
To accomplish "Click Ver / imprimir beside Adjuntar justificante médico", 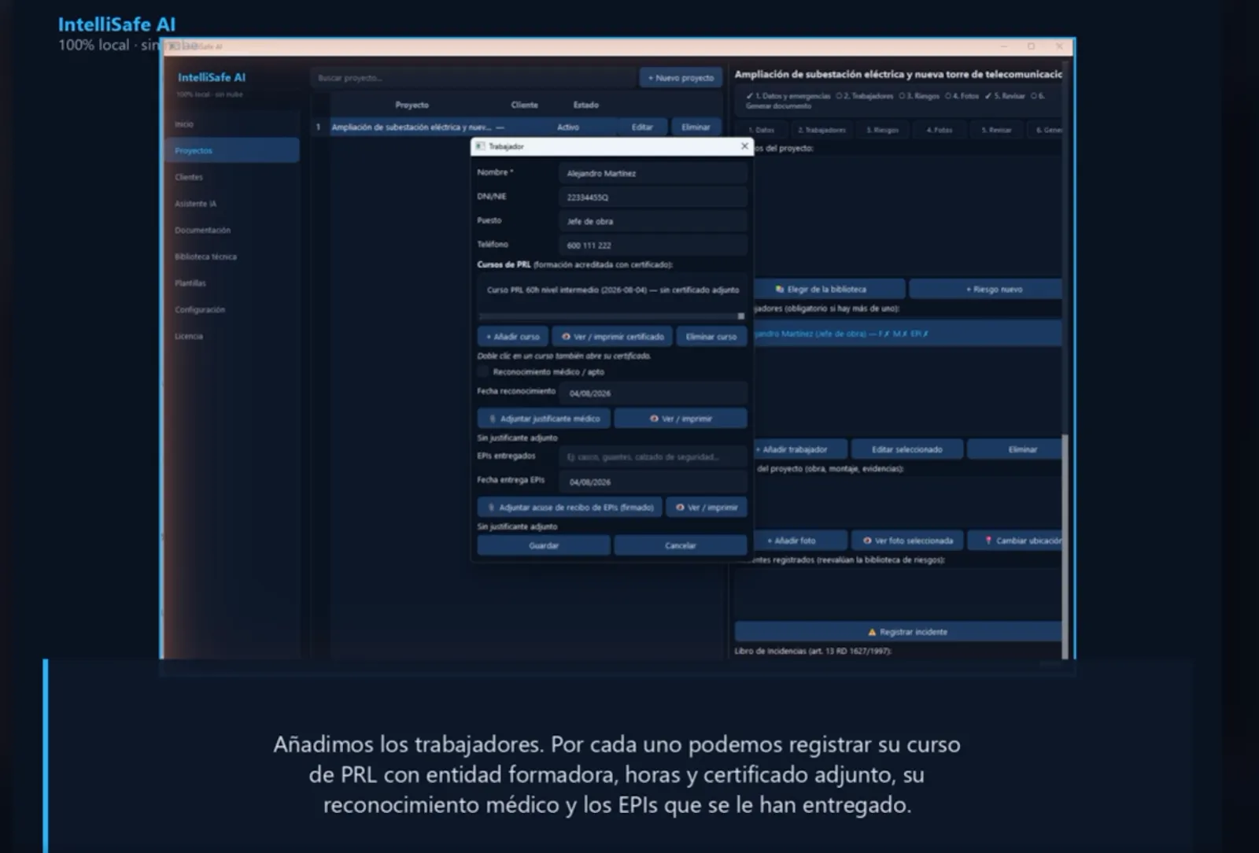I will point(681,419).
